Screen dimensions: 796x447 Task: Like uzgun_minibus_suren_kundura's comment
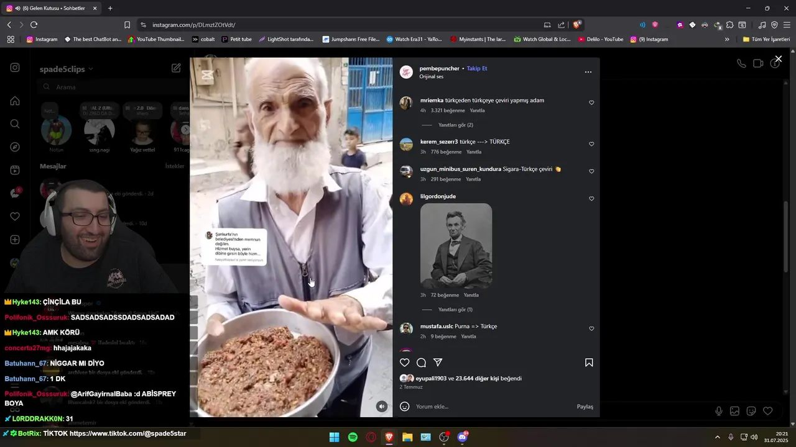click(591, 171)
